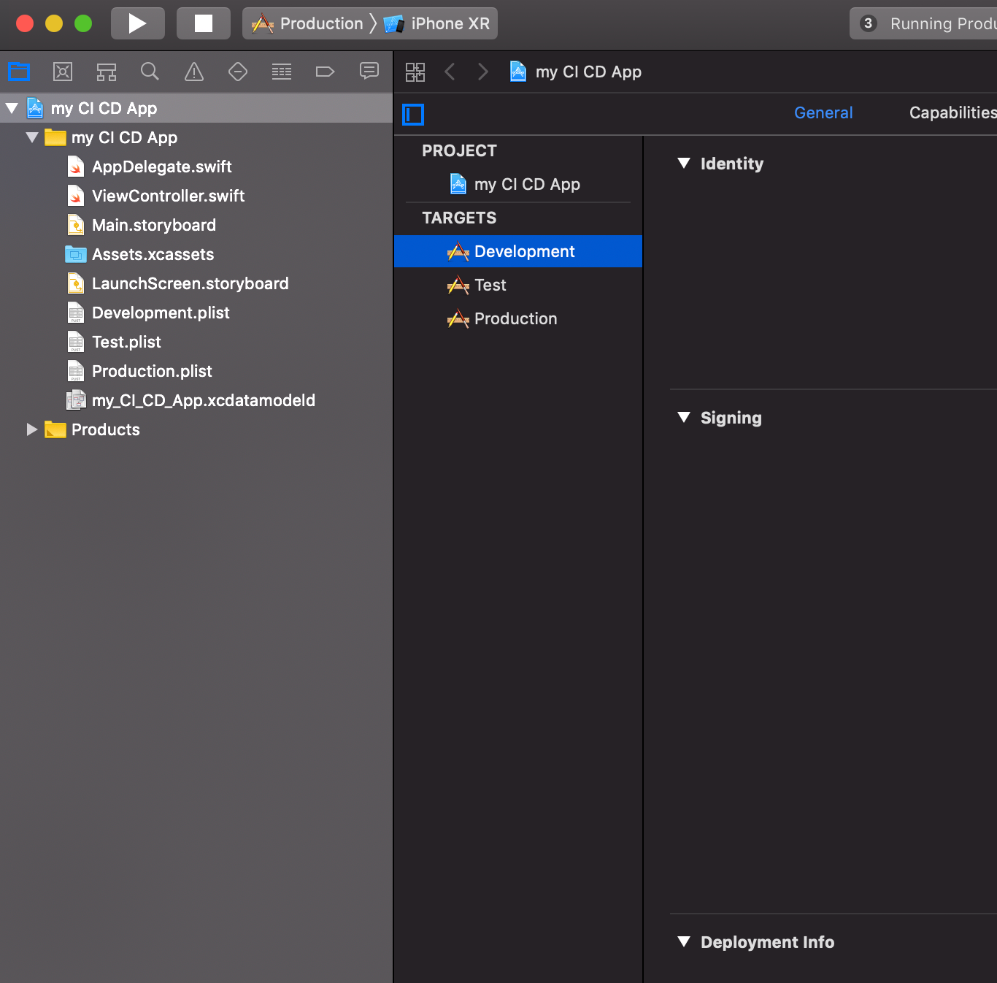
Task: Show the Symbol navigator
Action: (x=107, y=72)
